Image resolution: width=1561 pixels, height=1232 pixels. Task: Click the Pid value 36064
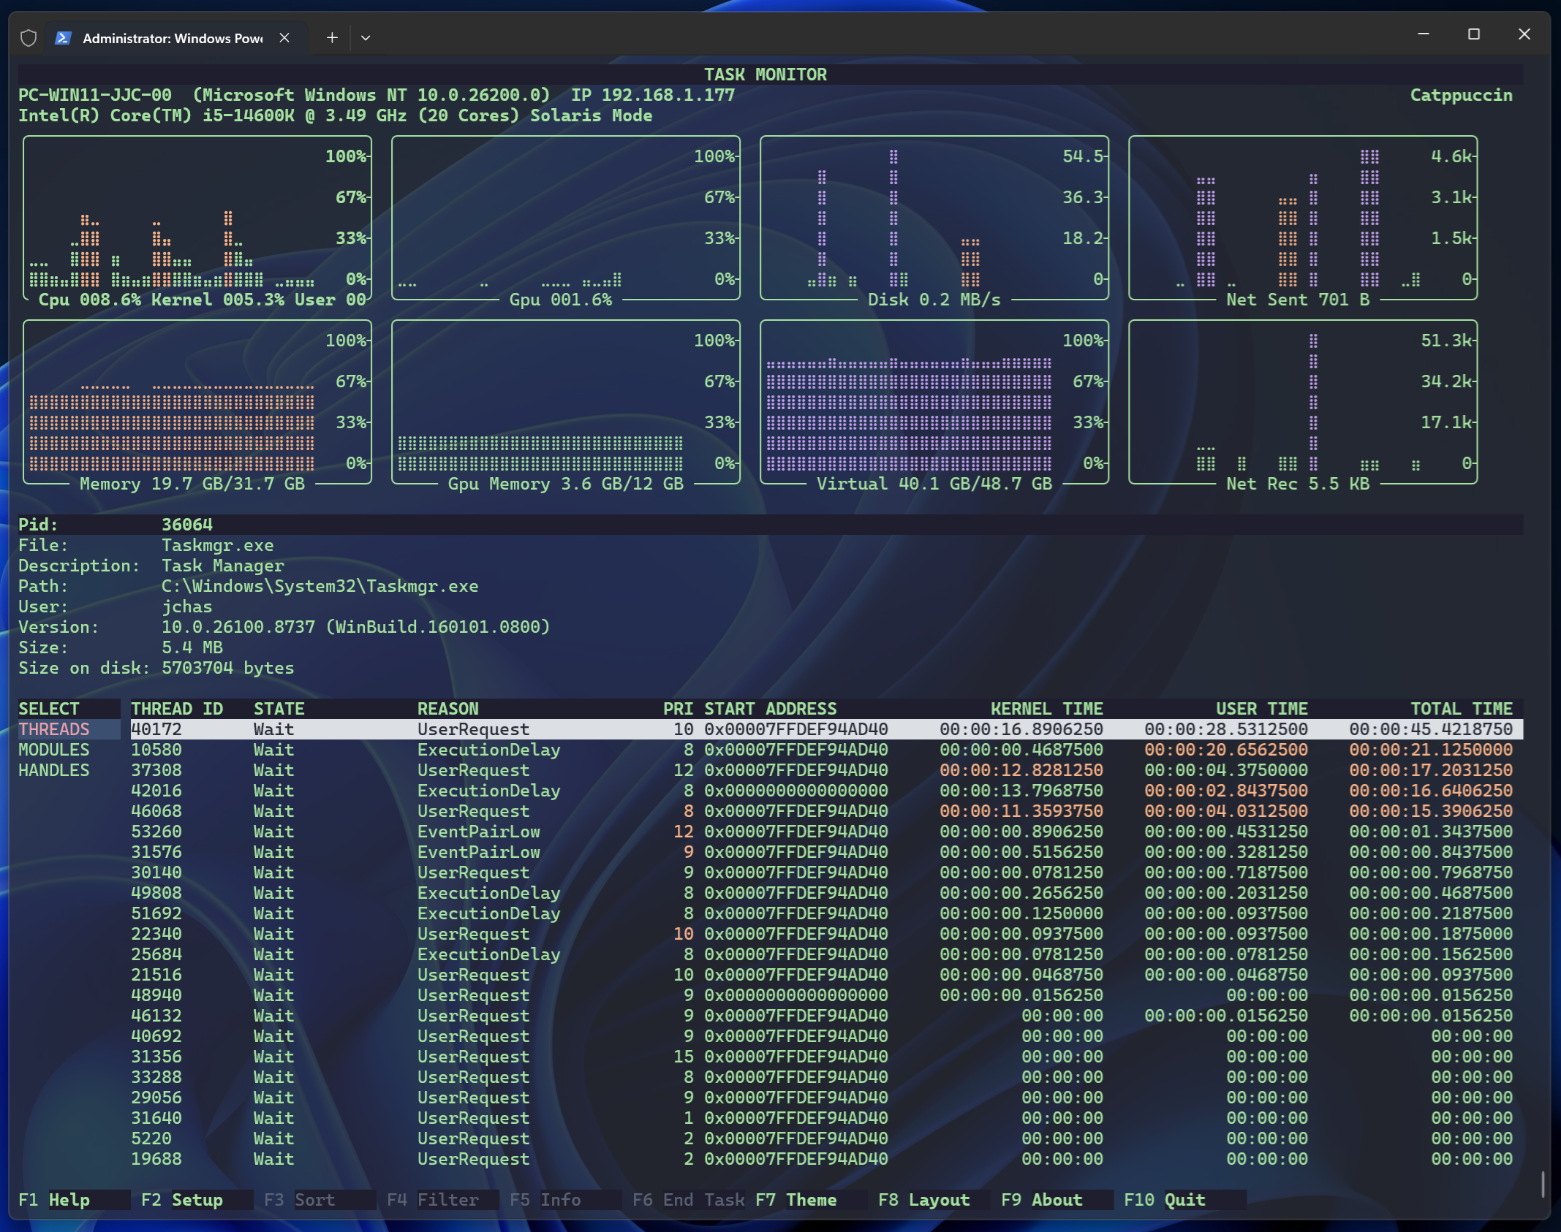click(187, 525)
